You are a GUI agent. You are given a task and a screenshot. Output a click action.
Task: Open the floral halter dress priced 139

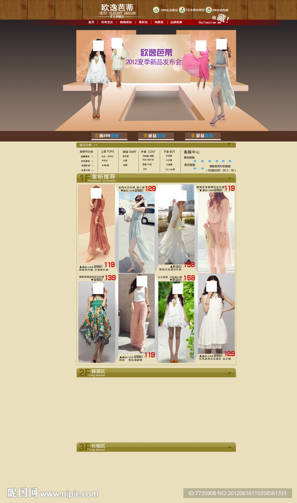[97, 322]
